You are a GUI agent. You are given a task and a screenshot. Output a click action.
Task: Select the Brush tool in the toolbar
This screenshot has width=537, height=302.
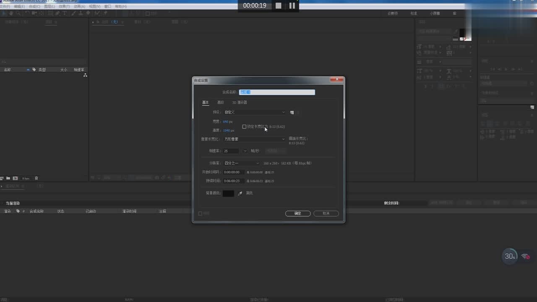pos(74,13)
